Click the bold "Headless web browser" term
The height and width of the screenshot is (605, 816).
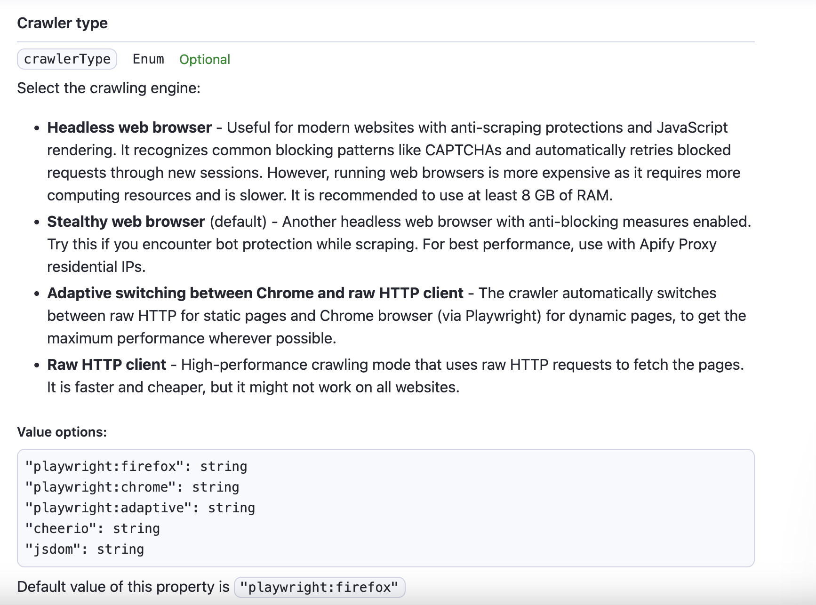click(129, 127)
